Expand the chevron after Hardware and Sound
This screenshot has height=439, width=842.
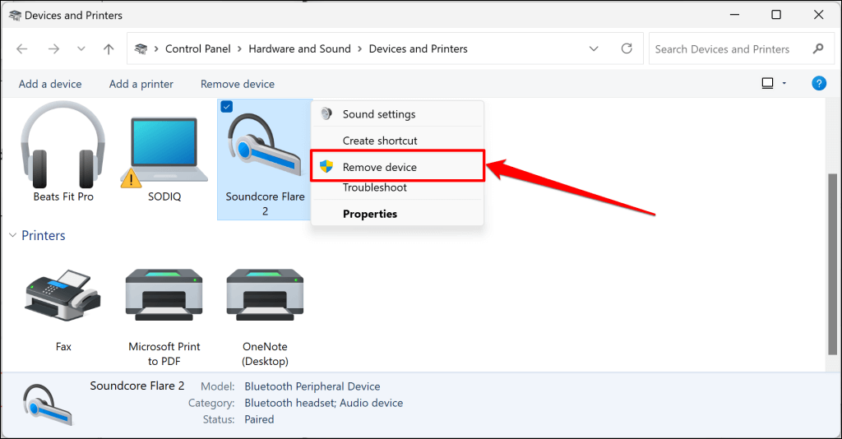tap(360, 49)
